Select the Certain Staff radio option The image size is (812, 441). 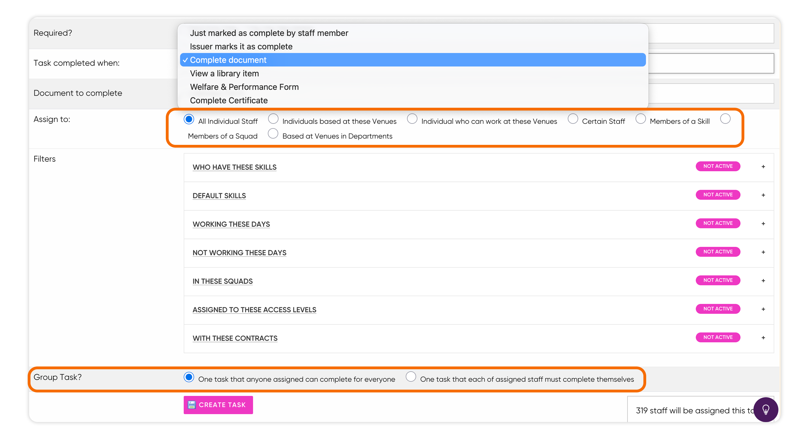573,119
